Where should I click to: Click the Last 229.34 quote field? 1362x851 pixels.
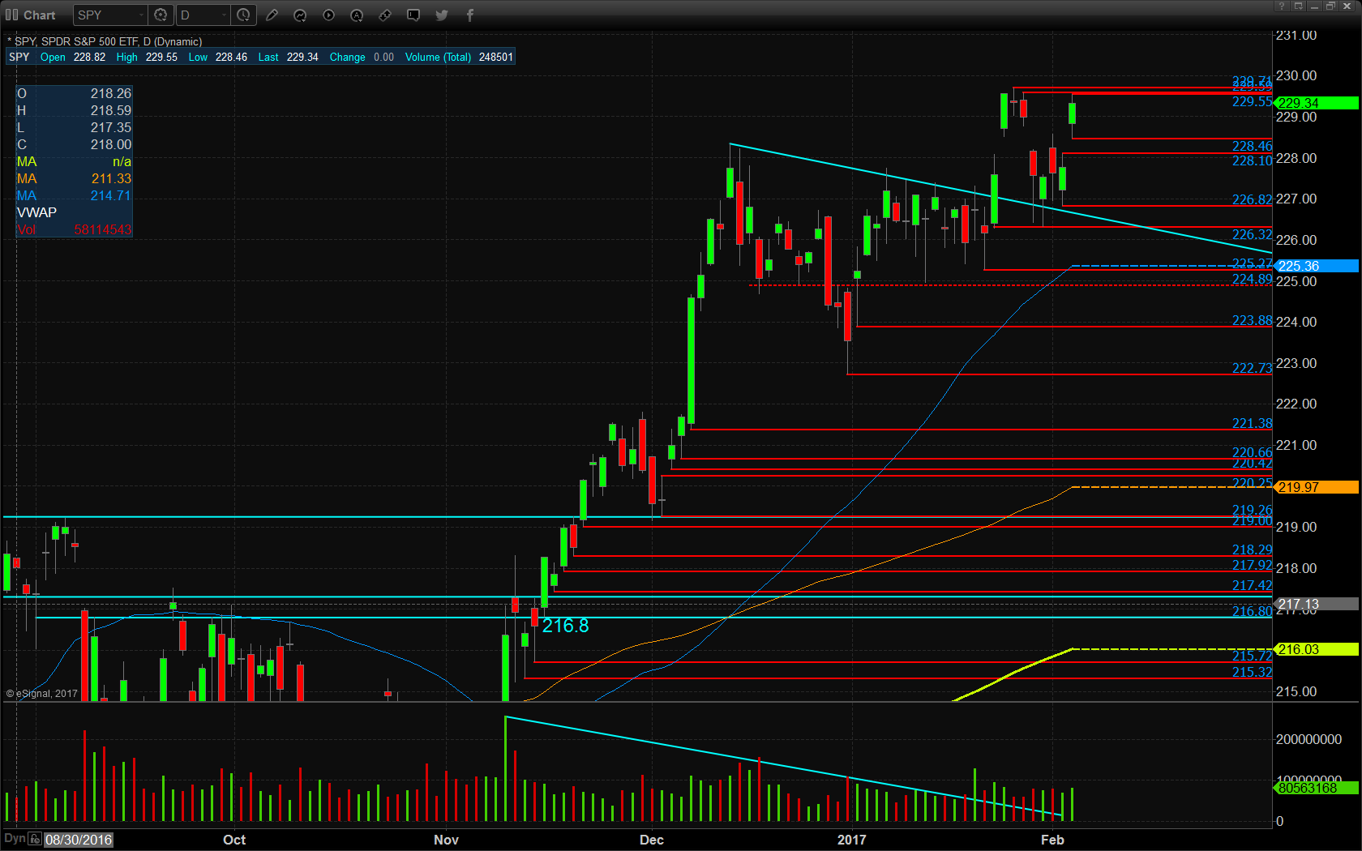(x=288, y=57)
